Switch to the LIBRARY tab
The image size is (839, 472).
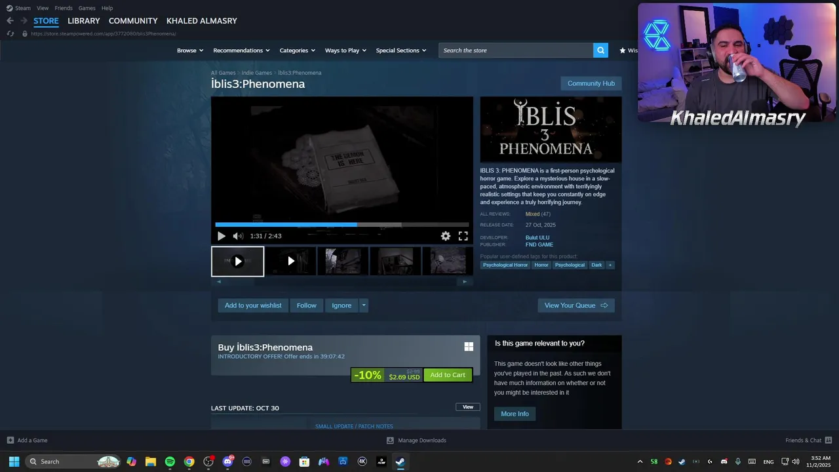pyautogui.click(x=84, y=21)
